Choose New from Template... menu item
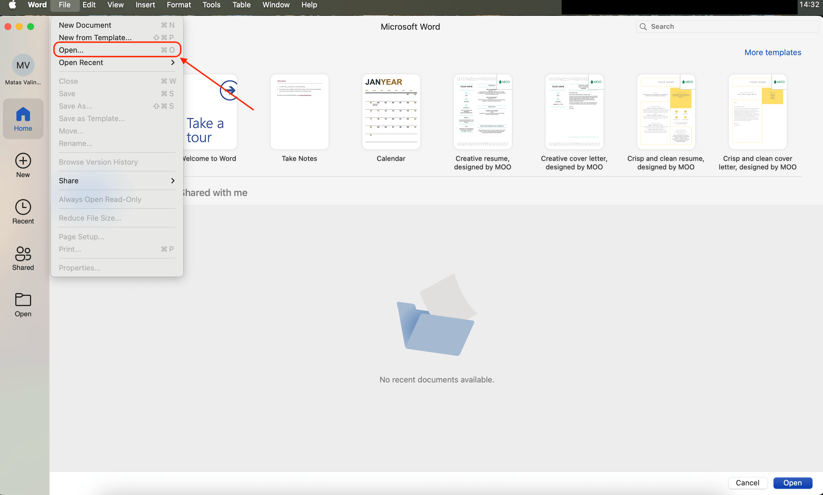The height and width of the screenshot is (495, 823). pyautogui.click(x=117, y=38)
